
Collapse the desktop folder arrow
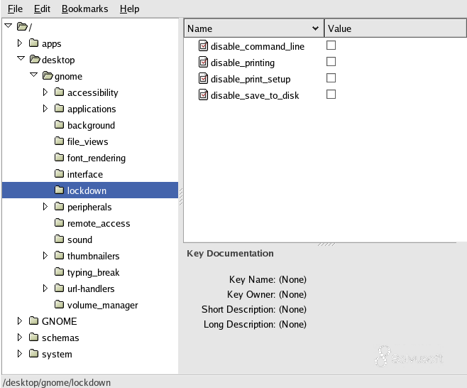(21, 58)
